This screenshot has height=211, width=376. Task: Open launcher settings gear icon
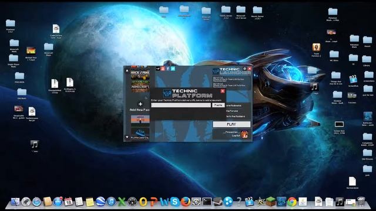point(244,69)
